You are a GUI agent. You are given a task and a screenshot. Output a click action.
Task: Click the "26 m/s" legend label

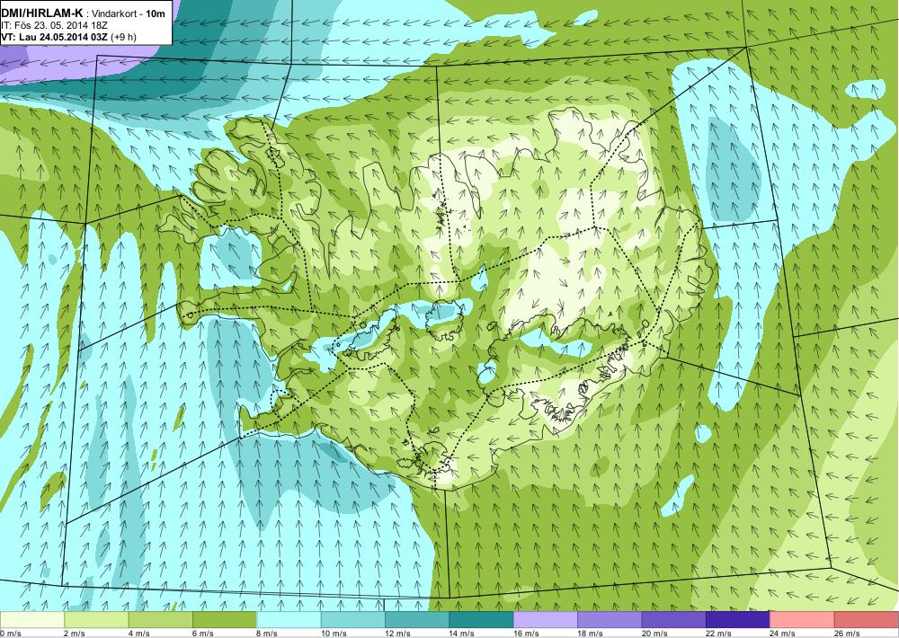tap(848, 634)
